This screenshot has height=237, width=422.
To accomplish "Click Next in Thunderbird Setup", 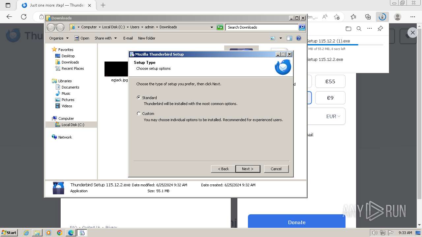I will 248,169.
